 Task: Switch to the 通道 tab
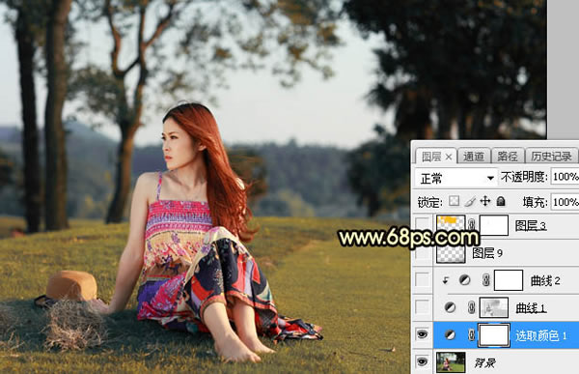(x=474, y=157)
